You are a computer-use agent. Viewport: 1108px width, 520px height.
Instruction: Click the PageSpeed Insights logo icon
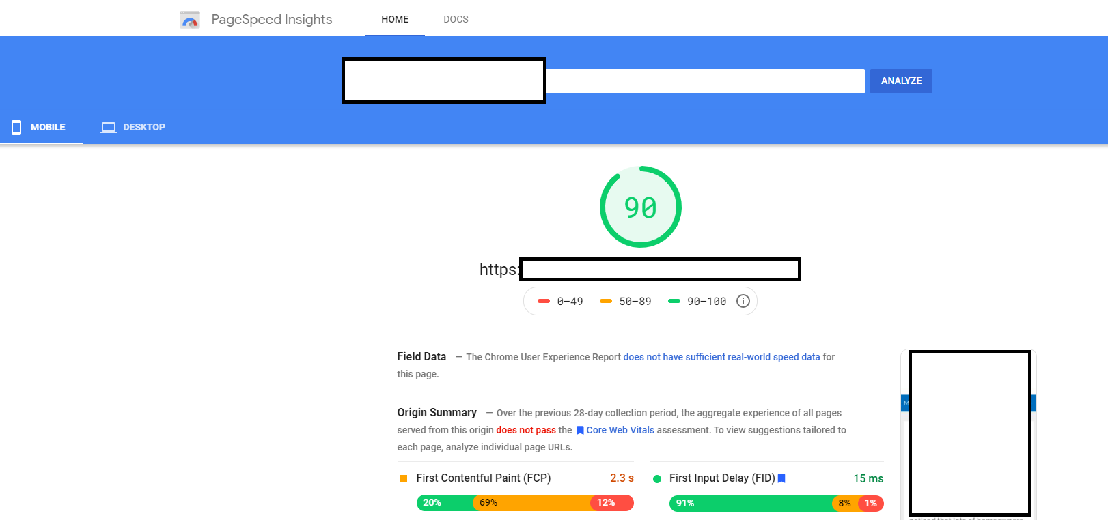click(x=190, y=20)
